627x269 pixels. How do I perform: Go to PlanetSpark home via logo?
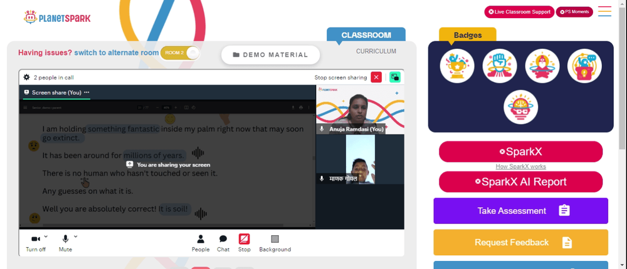tap(57, 17)
